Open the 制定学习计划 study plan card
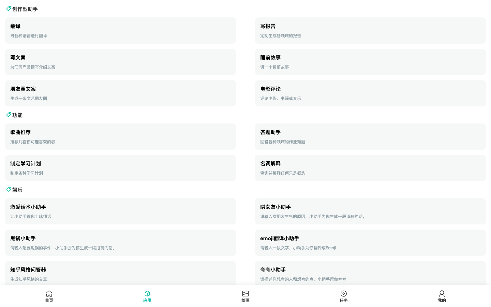491x307 pixels. 120,168
